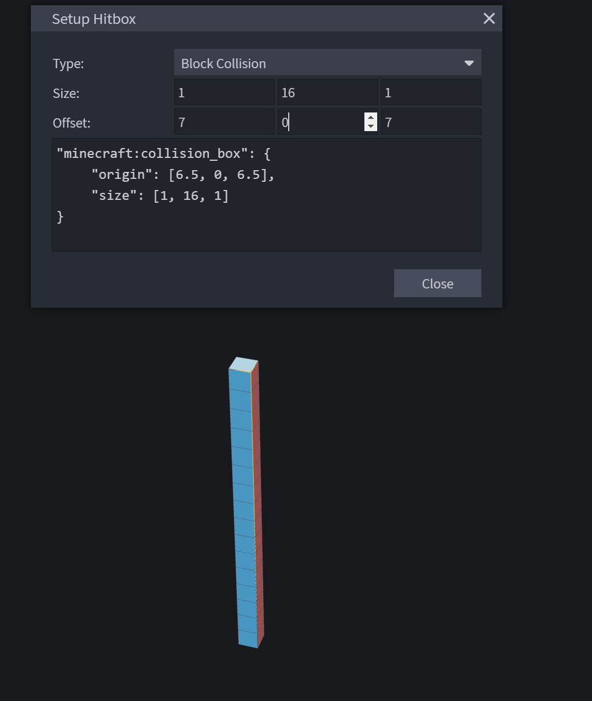Click the "size" line in the code box
The image size is (592, 701).
[x=160, y=195]
